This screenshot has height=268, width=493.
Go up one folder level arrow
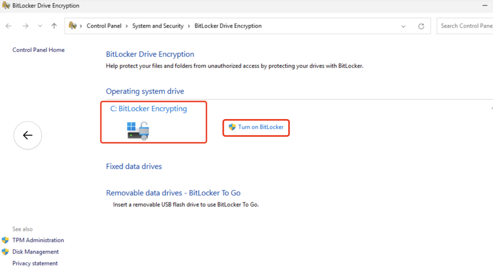coord(54,26)
